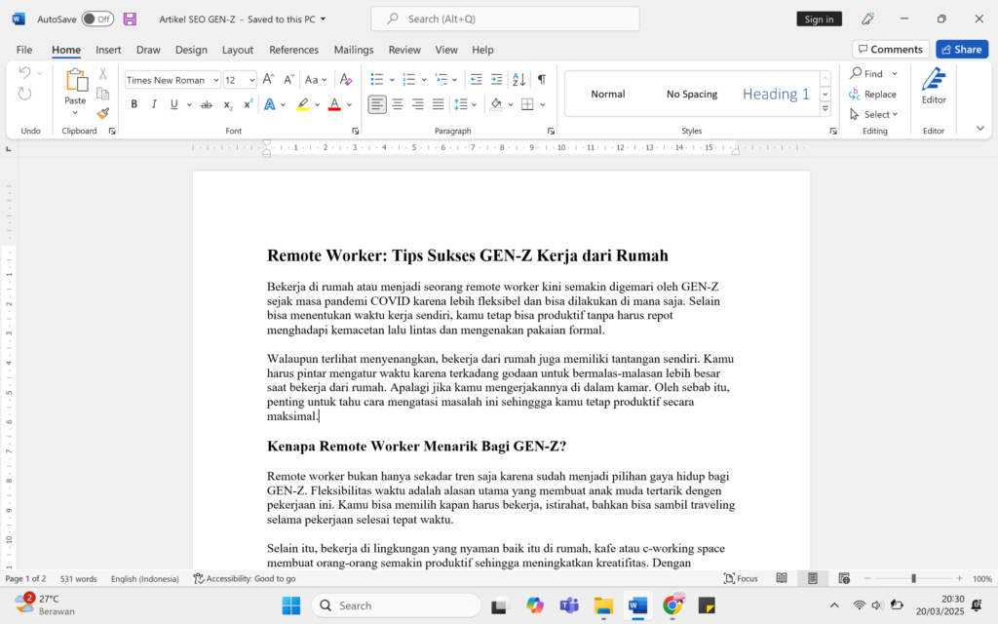Viewport: 998px width, 624px height.
Task: Open the Editor pane
Action: (934, 86)
